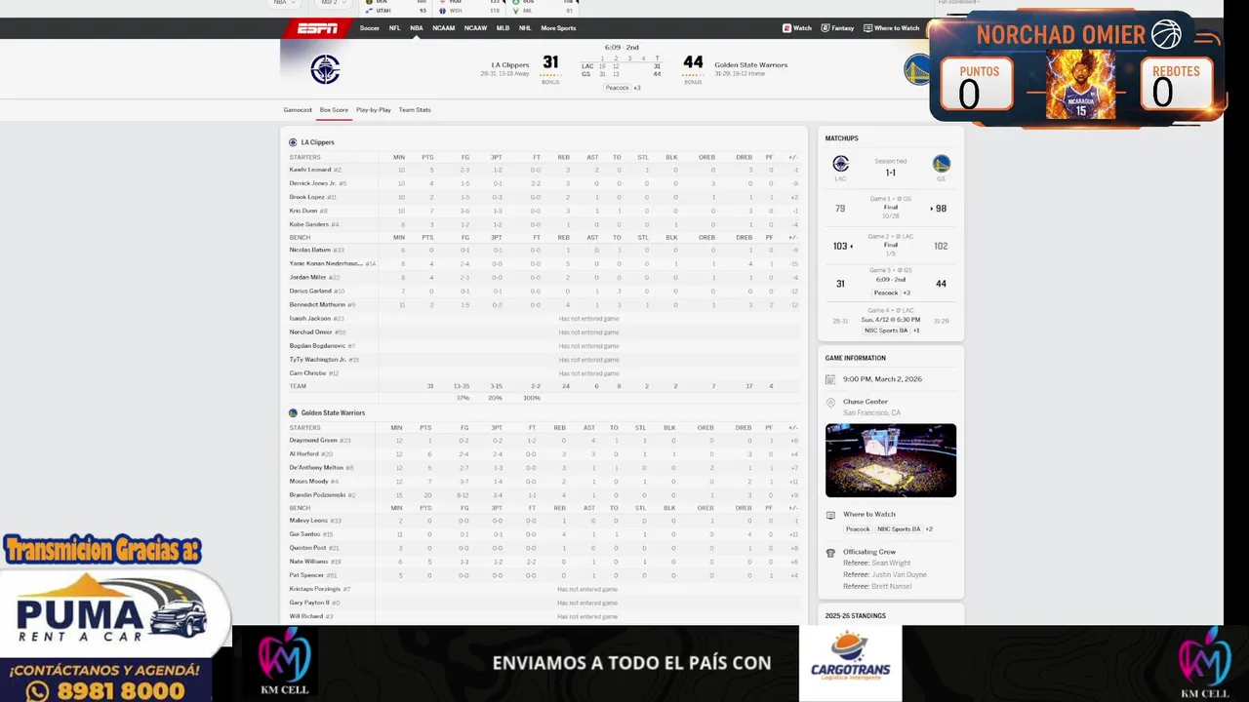
Task: Open Norchad Omier row in Clippers bench
Action: pyautogui.click(x=544, y=332)
